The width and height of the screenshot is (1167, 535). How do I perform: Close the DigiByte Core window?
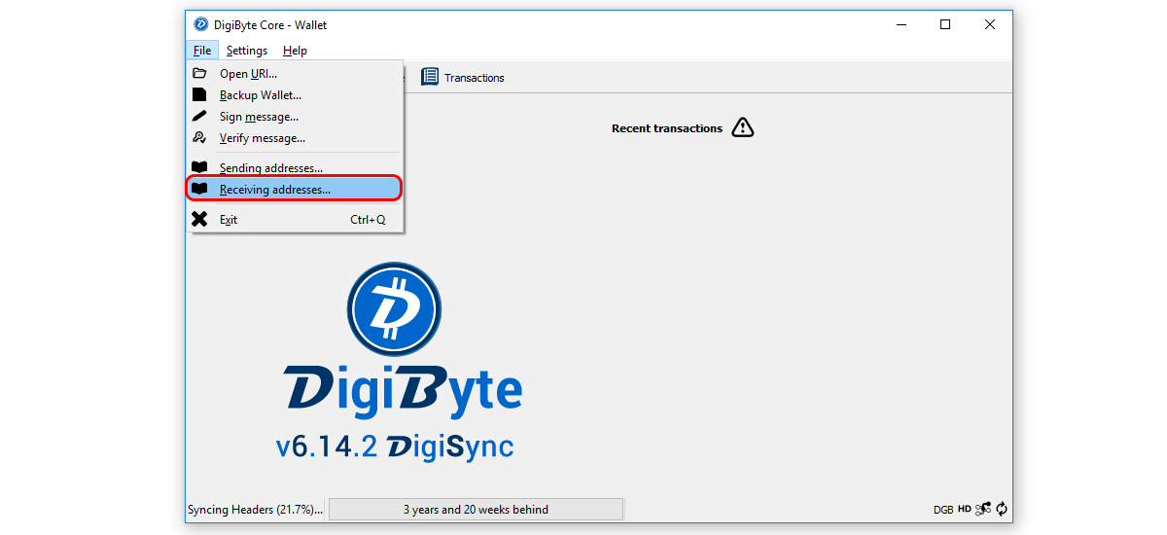(x=990, y=25)
